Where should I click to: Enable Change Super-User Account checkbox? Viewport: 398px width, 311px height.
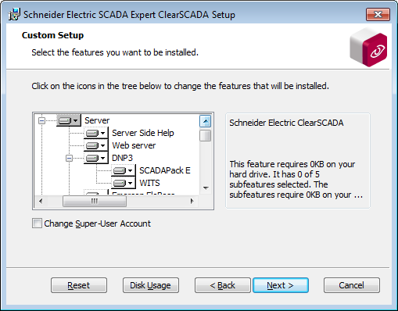[x=37, y=223]
